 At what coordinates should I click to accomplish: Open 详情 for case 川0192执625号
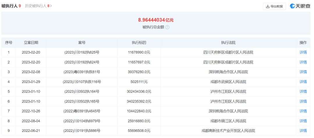click(303, 53)
